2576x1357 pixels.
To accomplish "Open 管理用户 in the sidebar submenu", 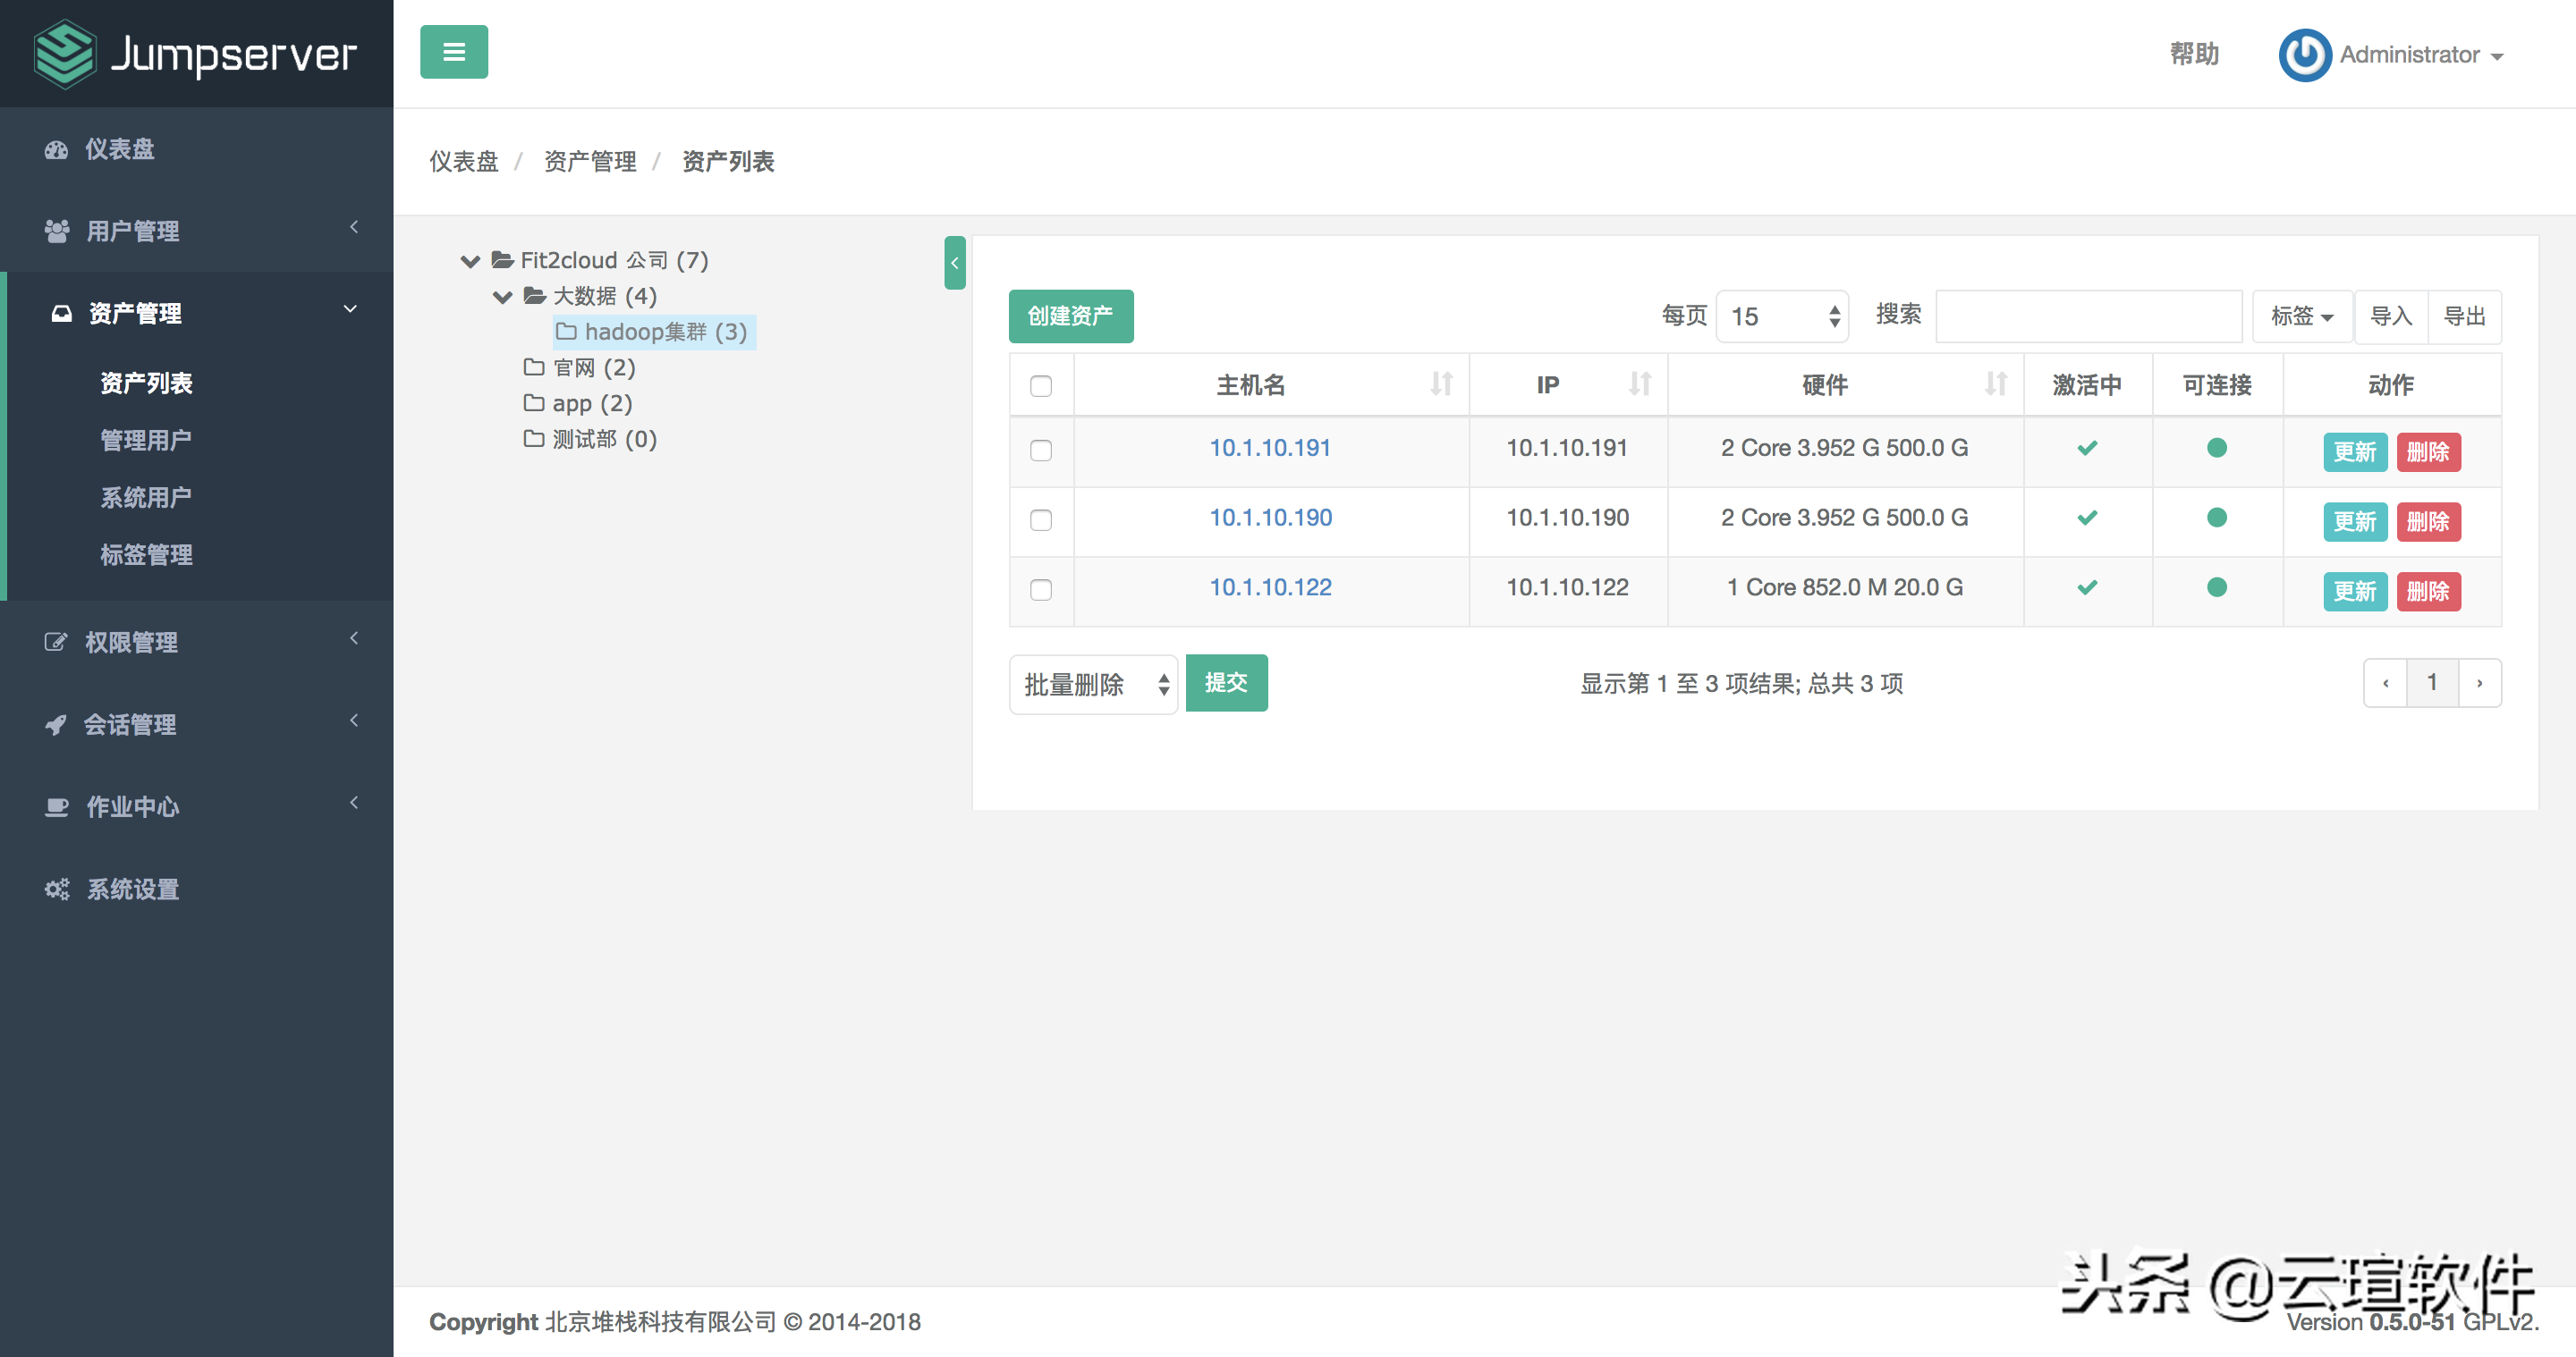I will 146,440.
